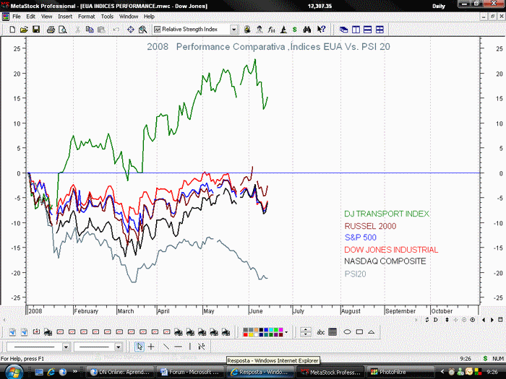The height and width of the screenshot is (379, 506).
Task: Activate the zoom box magnifier icon
Action: (142, 30)
